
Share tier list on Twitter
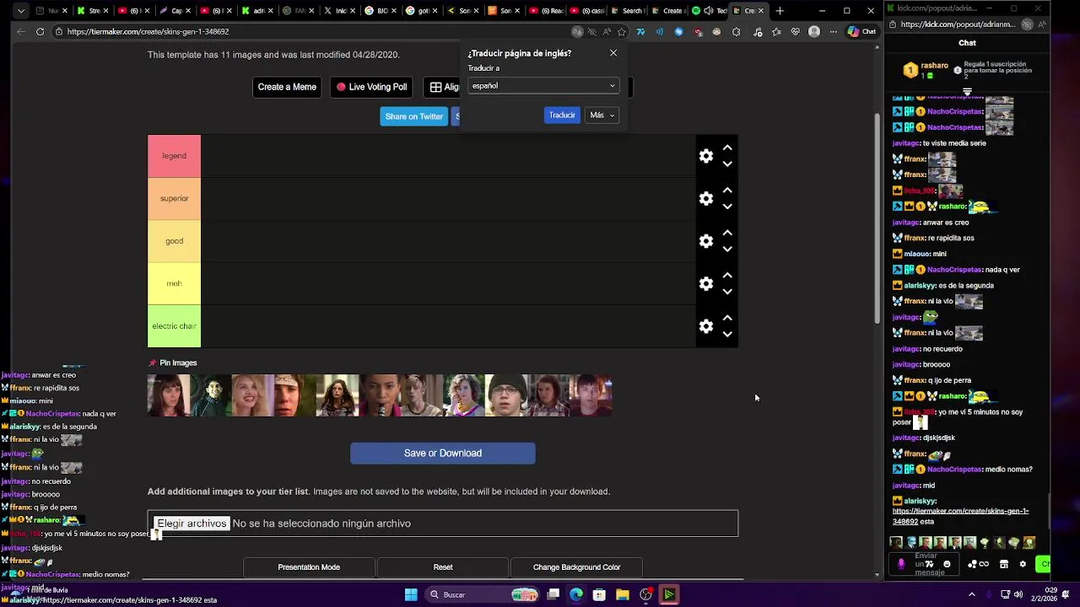click(x=413, y=116)
